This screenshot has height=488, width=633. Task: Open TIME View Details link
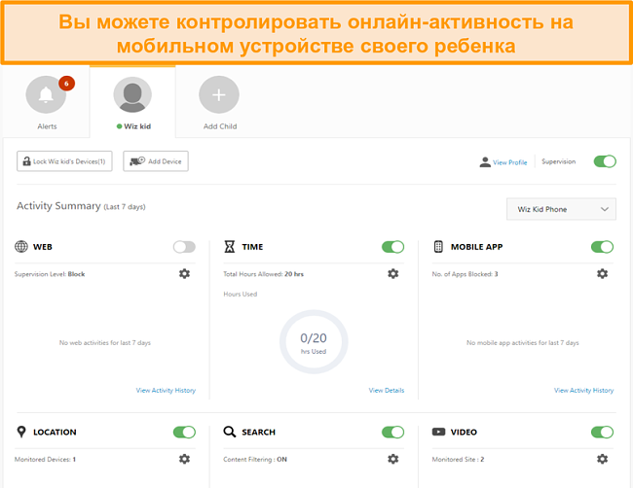click(387, 390)
